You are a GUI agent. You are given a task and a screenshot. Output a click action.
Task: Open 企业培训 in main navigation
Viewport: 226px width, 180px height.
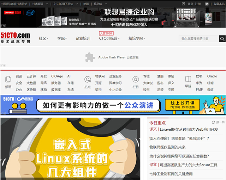(83, 38)
